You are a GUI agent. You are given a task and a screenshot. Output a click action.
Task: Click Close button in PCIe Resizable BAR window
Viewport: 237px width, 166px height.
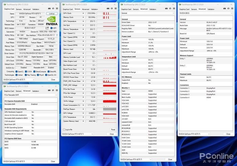point(53,161)
